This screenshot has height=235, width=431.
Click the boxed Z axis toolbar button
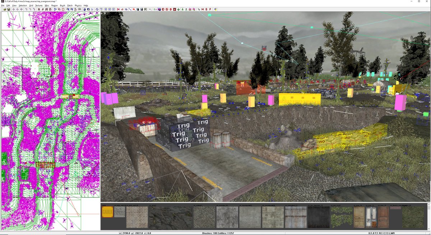click(x=114, y=9)
